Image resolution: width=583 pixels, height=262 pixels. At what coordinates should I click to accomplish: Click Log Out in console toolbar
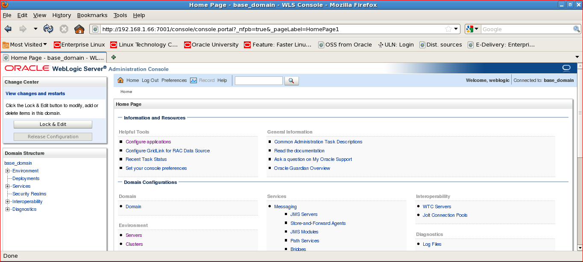150,80
